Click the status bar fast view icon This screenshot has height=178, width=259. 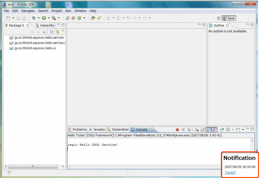click(9, 173)
